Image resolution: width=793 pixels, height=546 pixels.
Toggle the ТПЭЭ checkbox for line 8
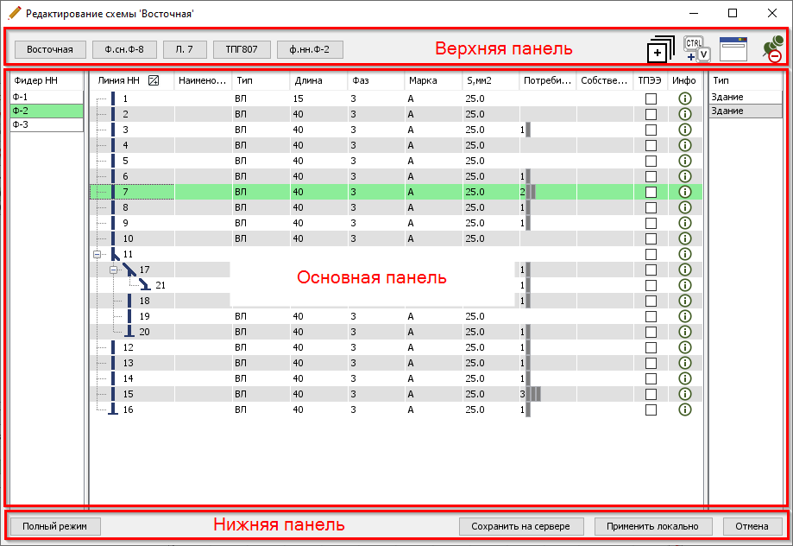pyautogui.click(x=651, y=207)
